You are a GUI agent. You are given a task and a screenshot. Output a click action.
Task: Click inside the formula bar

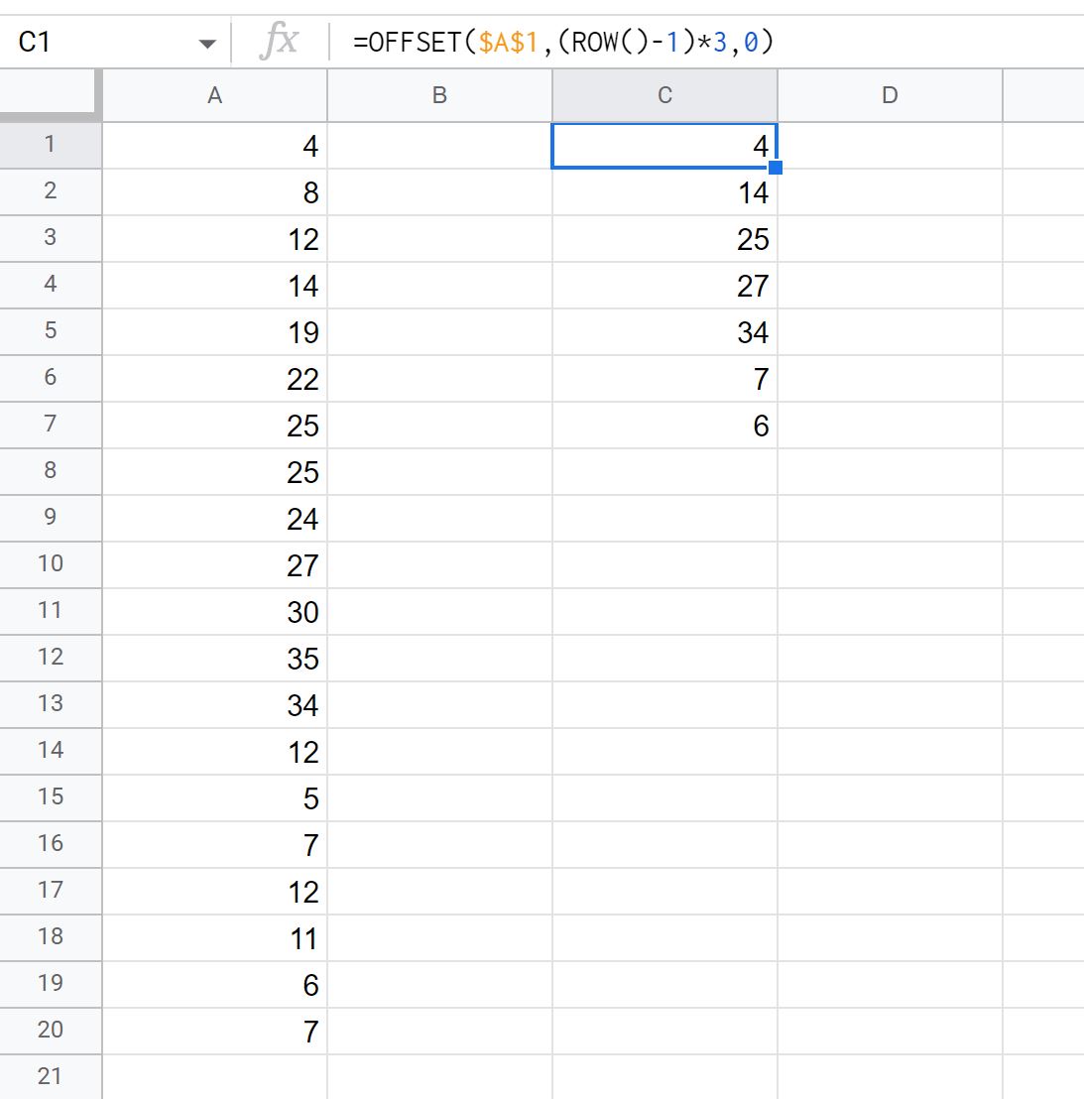pyautogui.click(x=595, y=41)
